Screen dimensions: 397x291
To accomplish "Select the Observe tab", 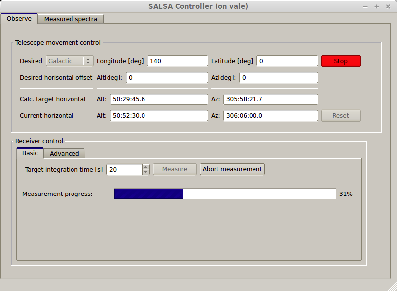I will pos(19,18).
